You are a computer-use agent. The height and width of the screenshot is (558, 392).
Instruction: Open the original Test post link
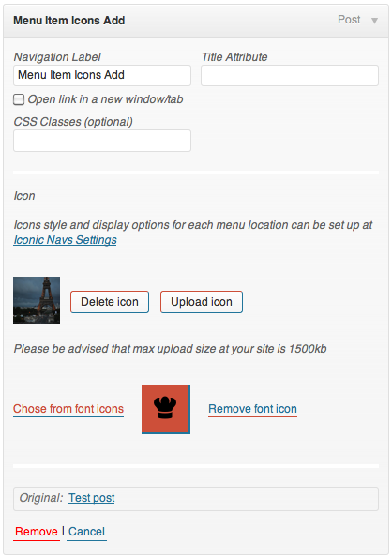(91, 497)
